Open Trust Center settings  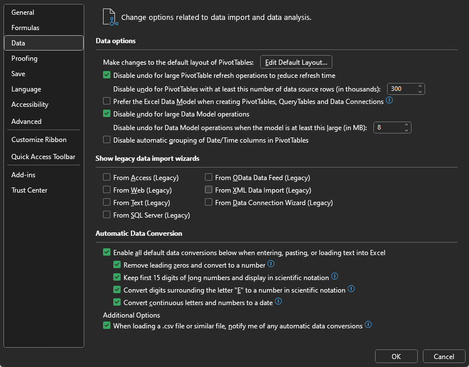pyautogui.click(x=44, y=190)
